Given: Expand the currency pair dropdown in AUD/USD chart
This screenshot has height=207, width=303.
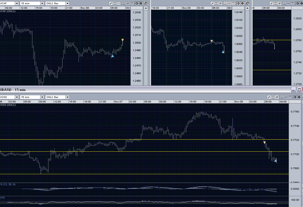Looking at the screenshot, I should 17,97.
